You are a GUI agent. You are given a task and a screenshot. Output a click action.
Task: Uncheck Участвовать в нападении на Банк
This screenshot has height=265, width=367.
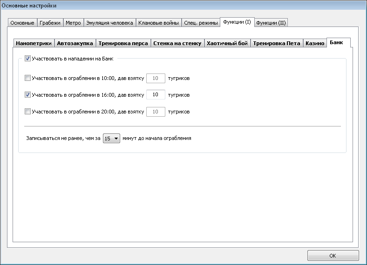tap(27, 59)
